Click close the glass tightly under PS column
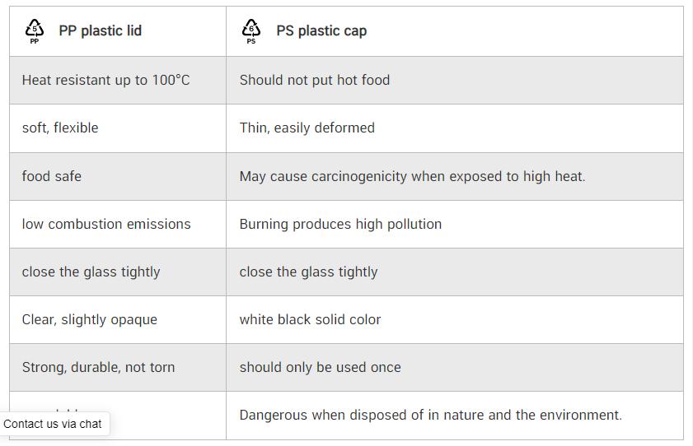Screen dimensions: 693x446 pos(308,272)
